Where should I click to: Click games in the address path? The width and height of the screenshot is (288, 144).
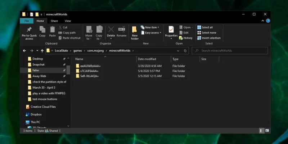[x=77, y=51]
